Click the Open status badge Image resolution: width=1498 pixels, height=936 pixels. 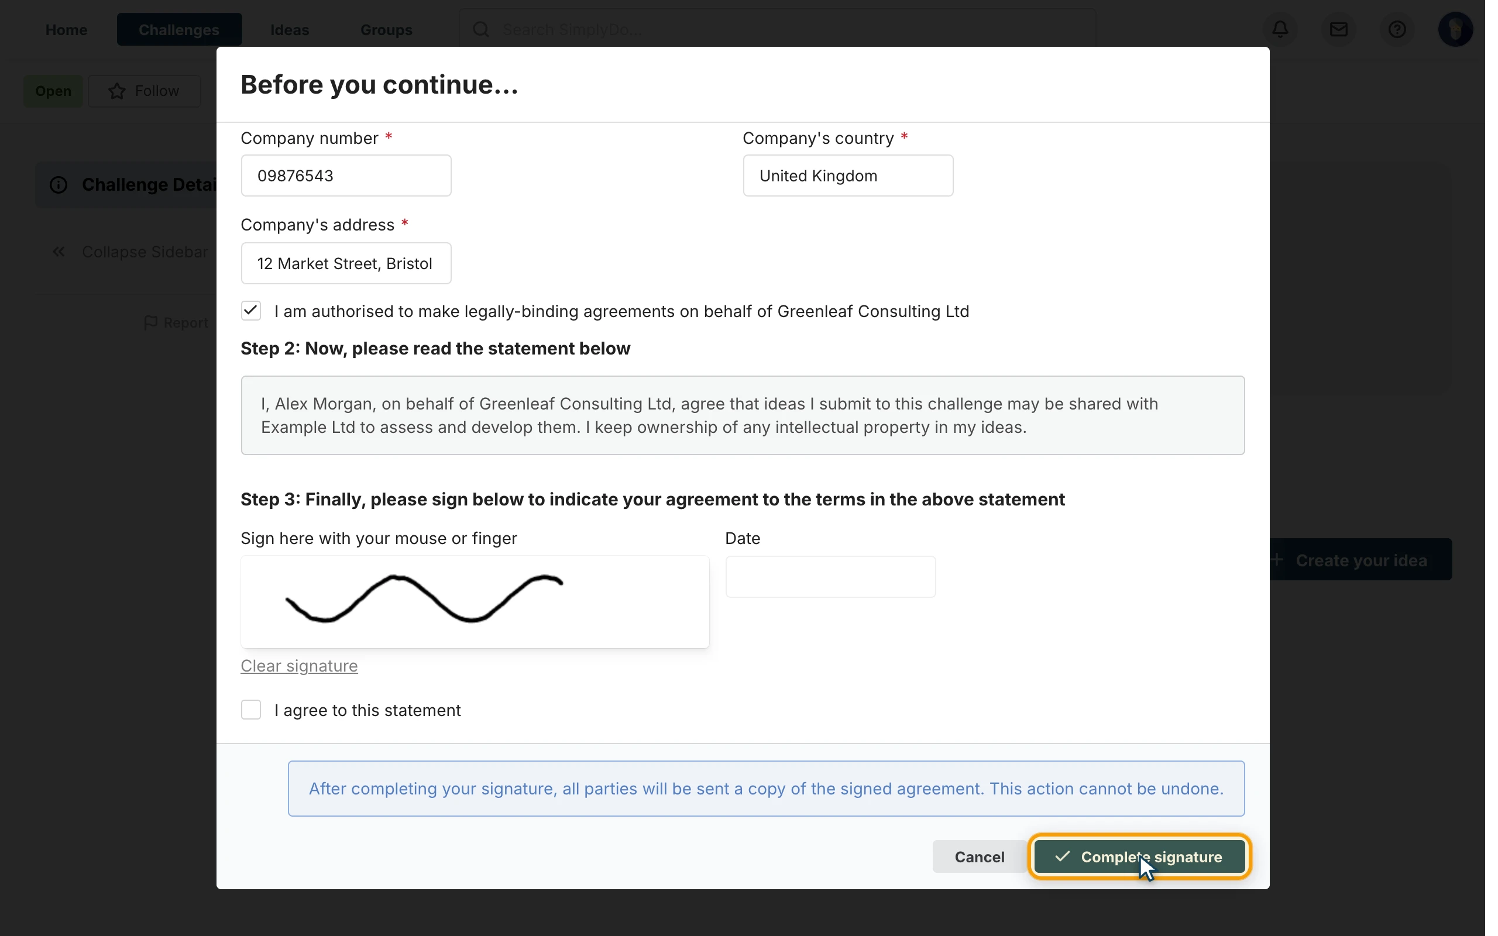53,91
